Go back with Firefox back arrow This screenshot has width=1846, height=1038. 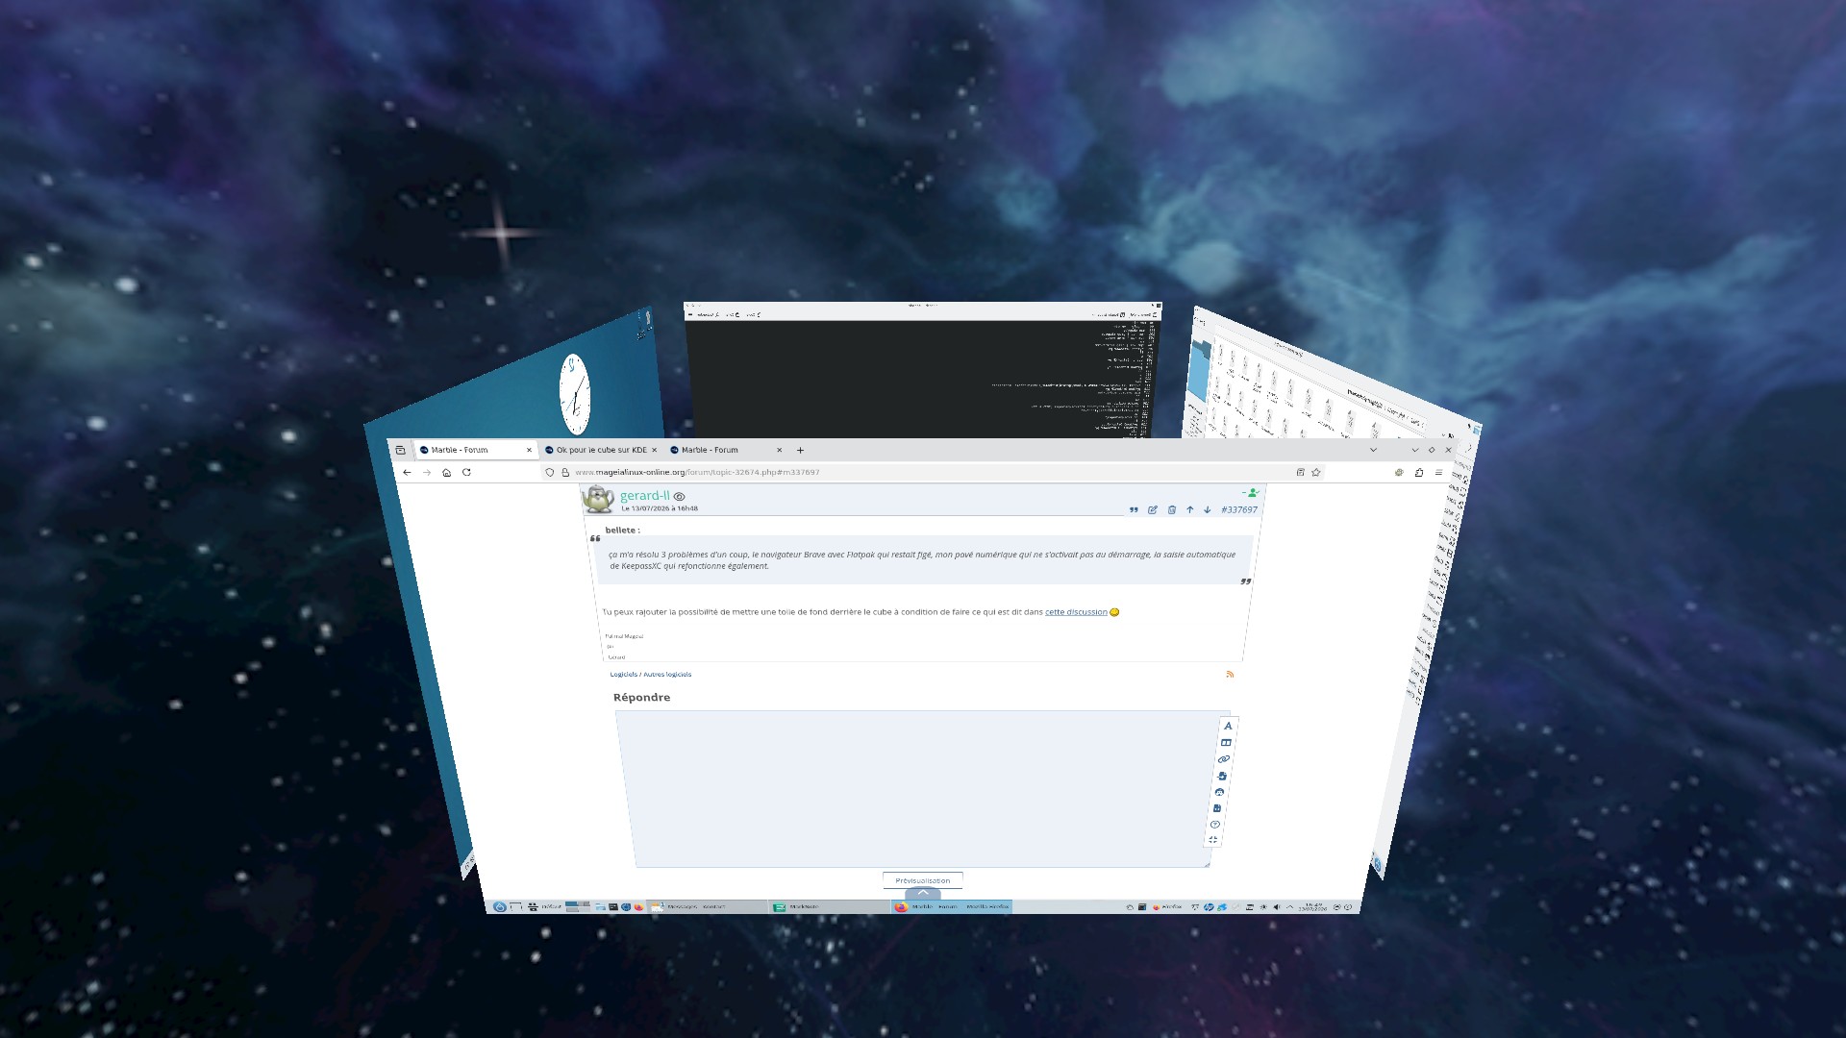tap(407, 472)
